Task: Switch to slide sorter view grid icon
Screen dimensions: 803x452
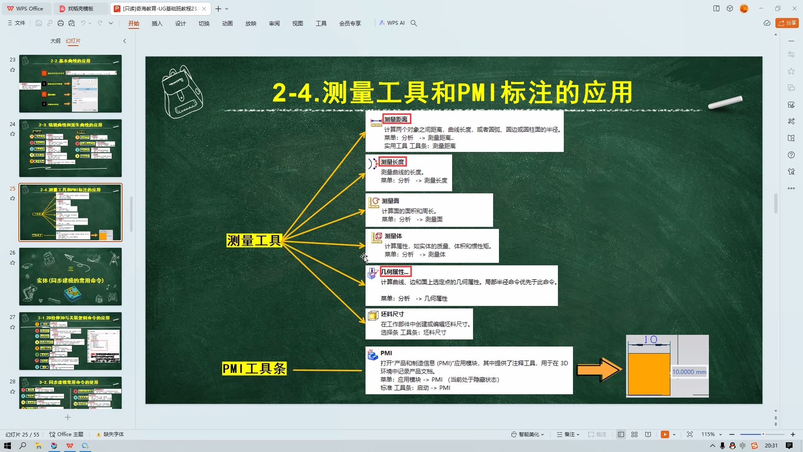Action: [634, 434]
